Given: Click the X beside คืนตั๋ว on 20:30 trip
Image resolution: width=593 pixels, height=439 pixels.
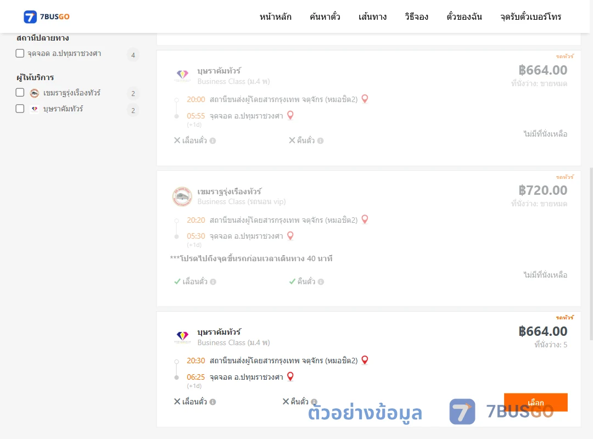Looking at the screenshot, I should (x=286, y=402).
